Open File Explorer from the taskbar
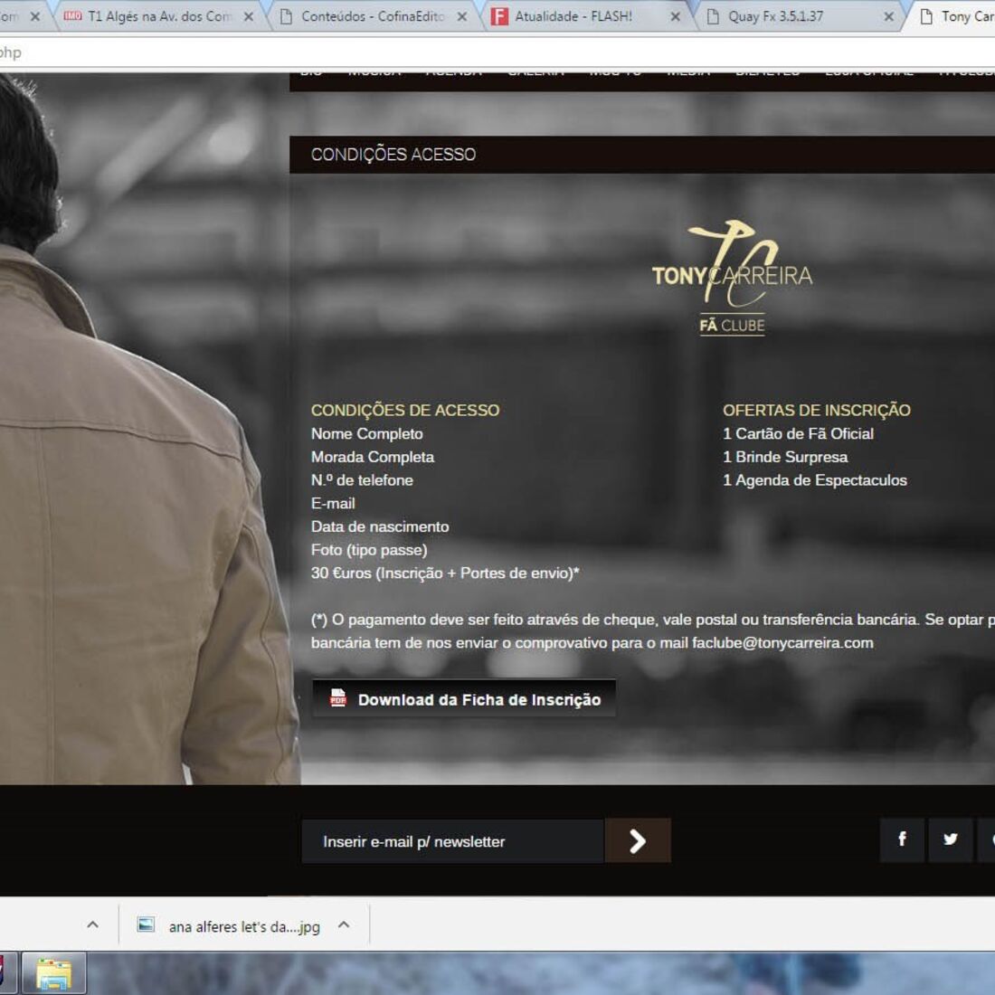995x995 pixels. (53, 974)
